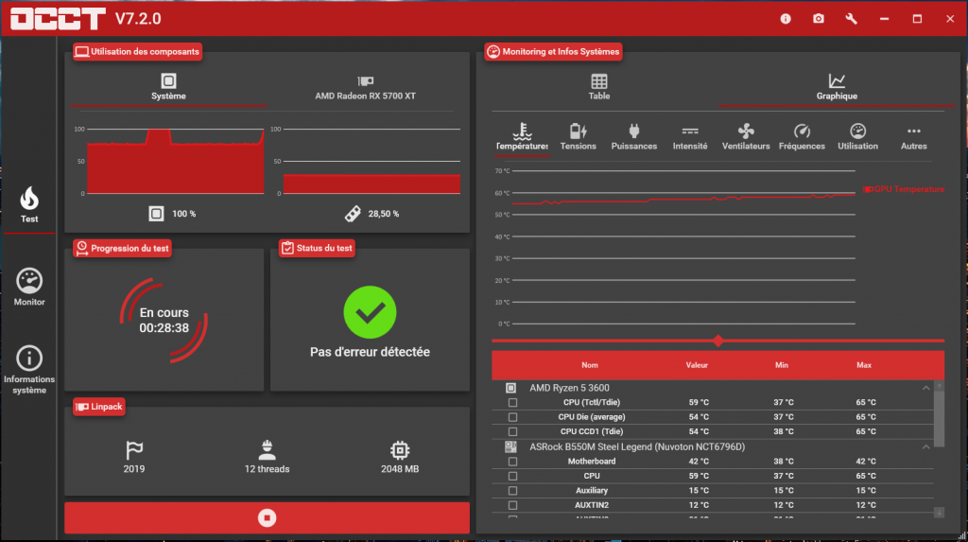Viewport: 968px width, 542px height.
Task: Click the En cours 00:28:38 timer
Action: (164, 320)
